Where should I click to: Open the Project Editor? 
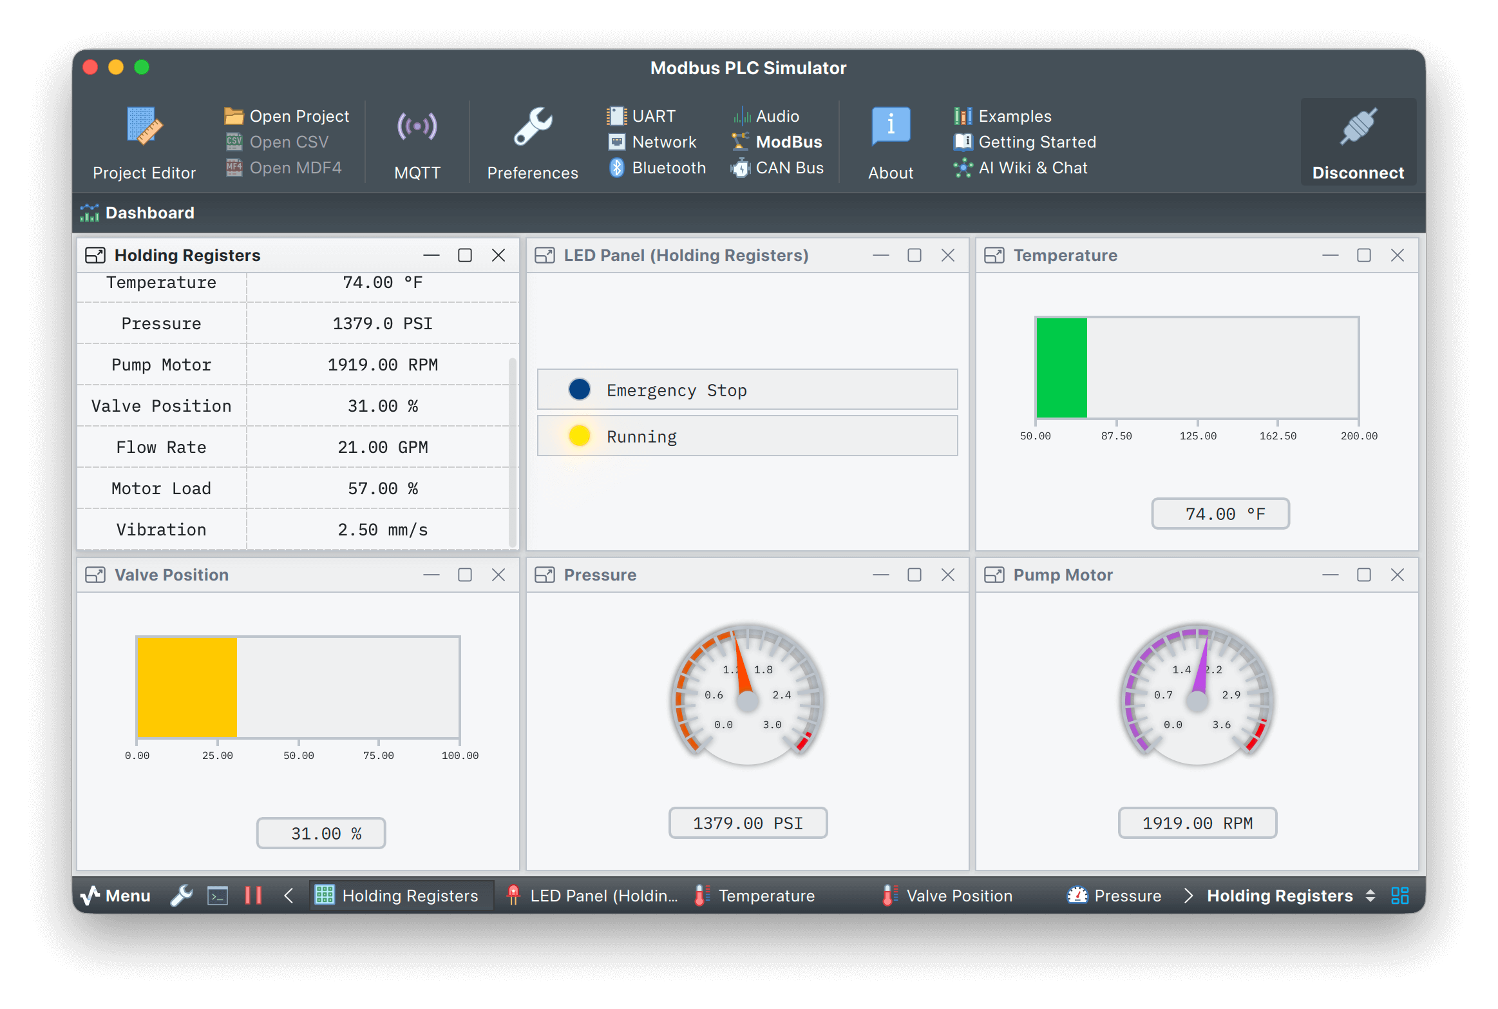(x=144, y=142)
